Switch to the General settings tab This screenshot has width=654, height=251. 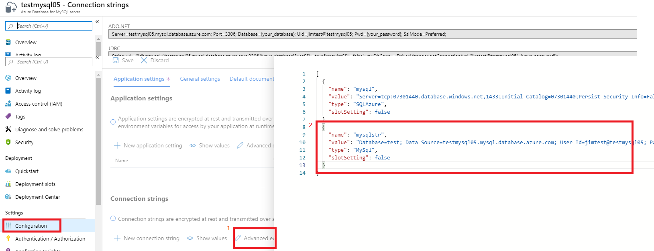click(x=200, y=79)
